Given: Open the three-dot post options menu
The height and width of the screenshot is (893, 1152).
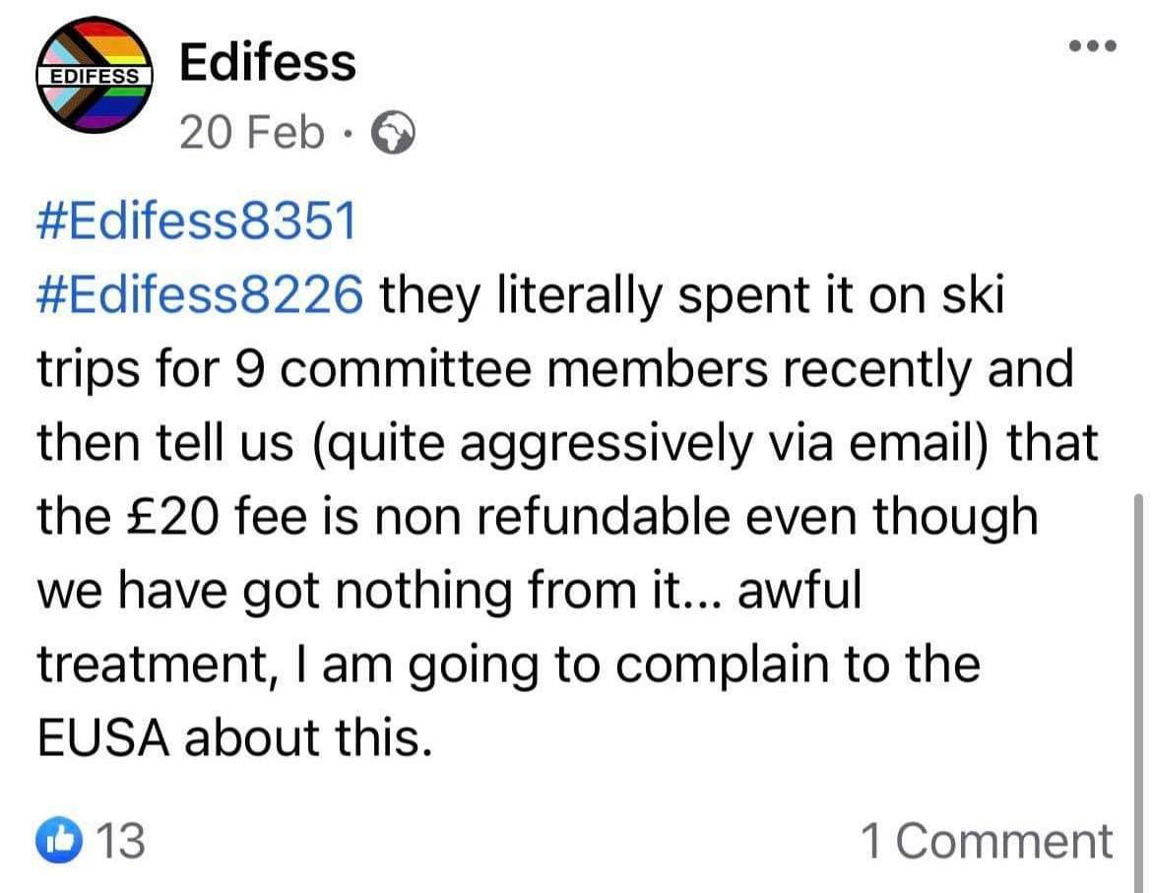Looking at the screenshot, I should (x=1093, y=45).
